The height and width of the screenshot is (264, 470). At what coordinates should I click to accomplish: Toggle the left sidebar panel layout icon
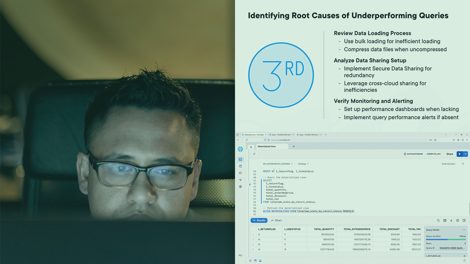(x=251, y=261)
